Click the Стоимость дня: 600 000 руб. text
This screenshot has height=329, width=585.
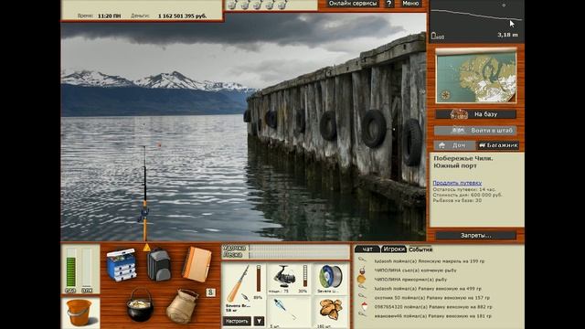pos(467,195)
